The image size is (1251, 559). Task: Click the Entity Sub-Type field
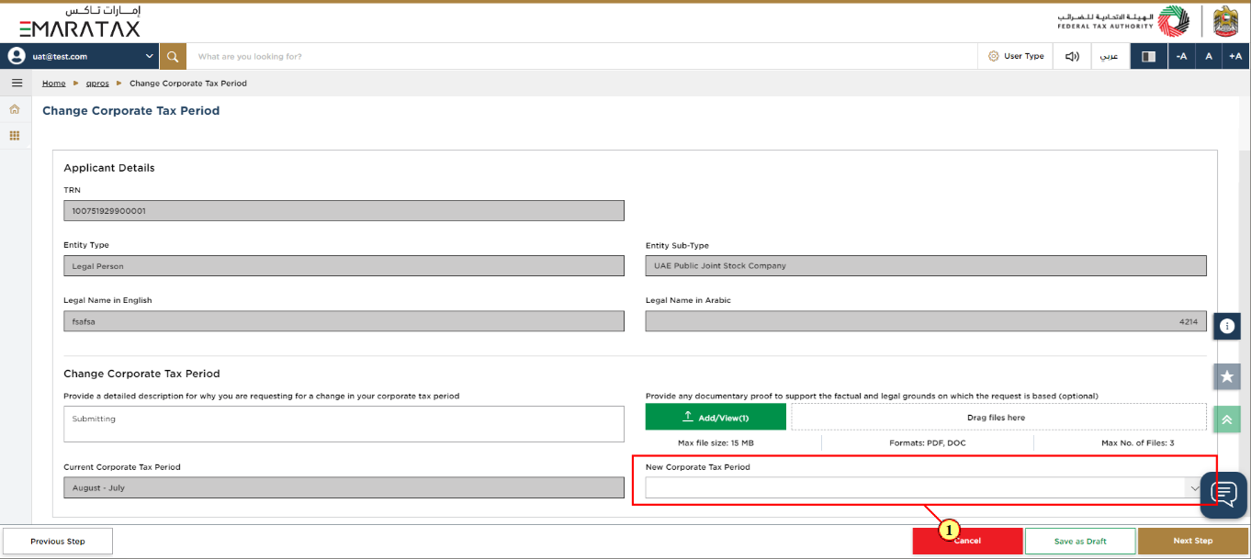click(x=926, y=266)
